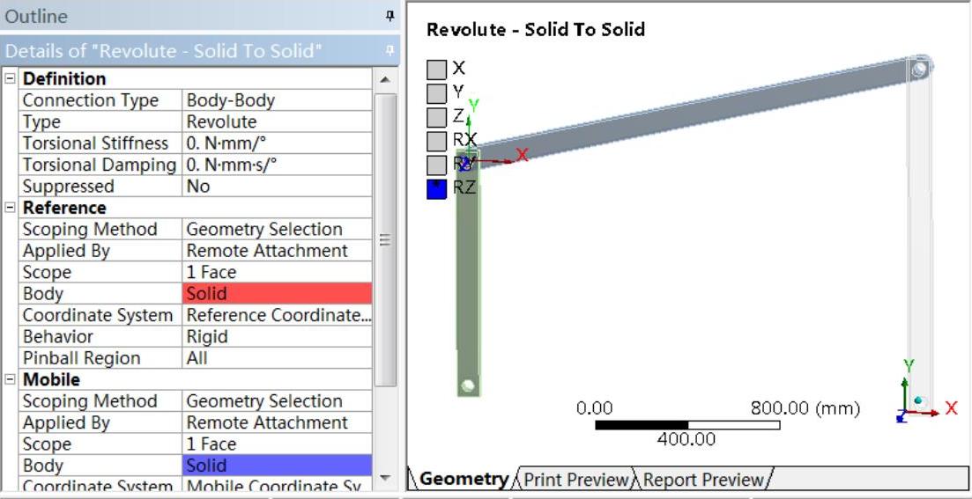Collapse the Definition section
This screenshot has width=972, height=499.
[10, 78]
